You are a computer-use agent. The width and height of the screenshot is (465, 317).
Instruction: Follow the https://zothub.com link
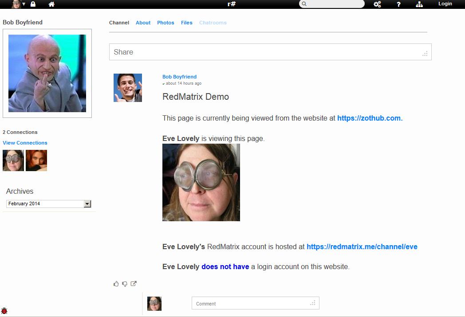(x=370, y=118)
